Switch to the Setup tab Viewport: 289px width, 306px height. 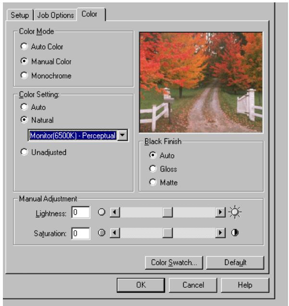pyautogui.click(x=20, y=15)
